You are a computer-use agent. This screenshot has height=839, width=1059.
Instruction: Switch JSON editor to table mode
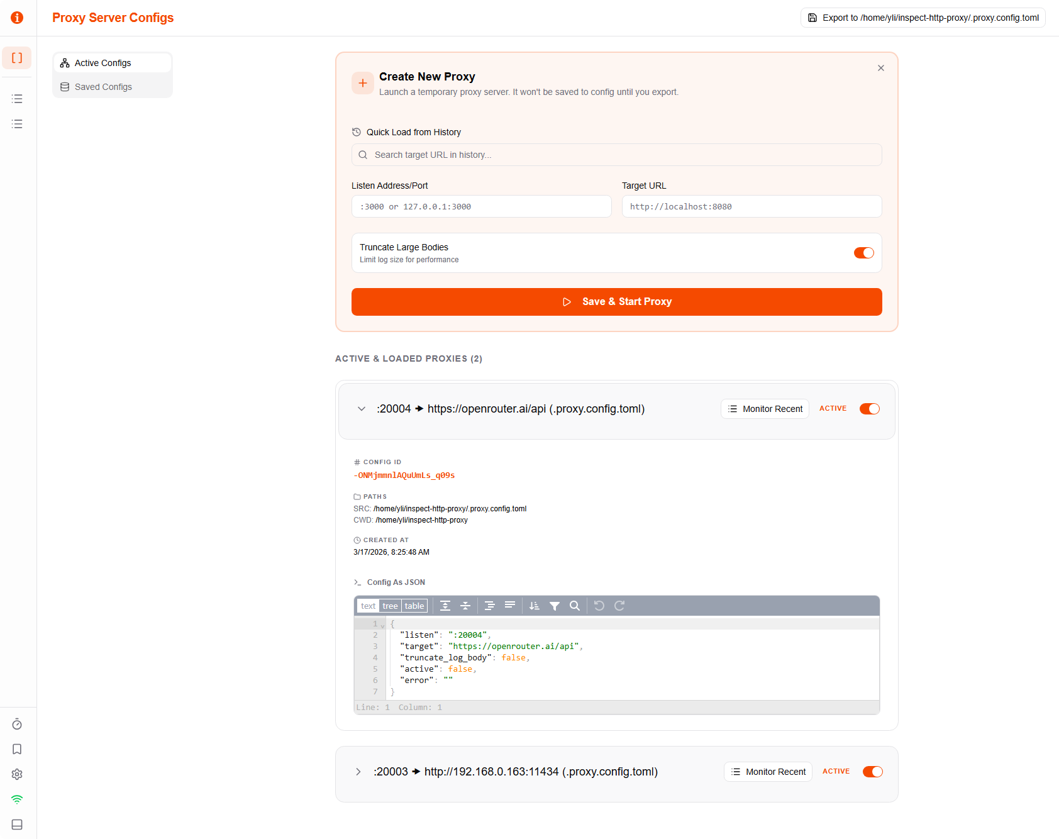tap(414, 606)
